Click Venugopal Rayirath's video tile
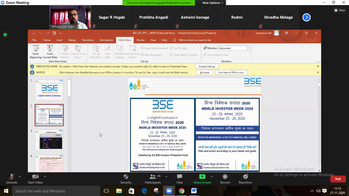 [70, 17]
